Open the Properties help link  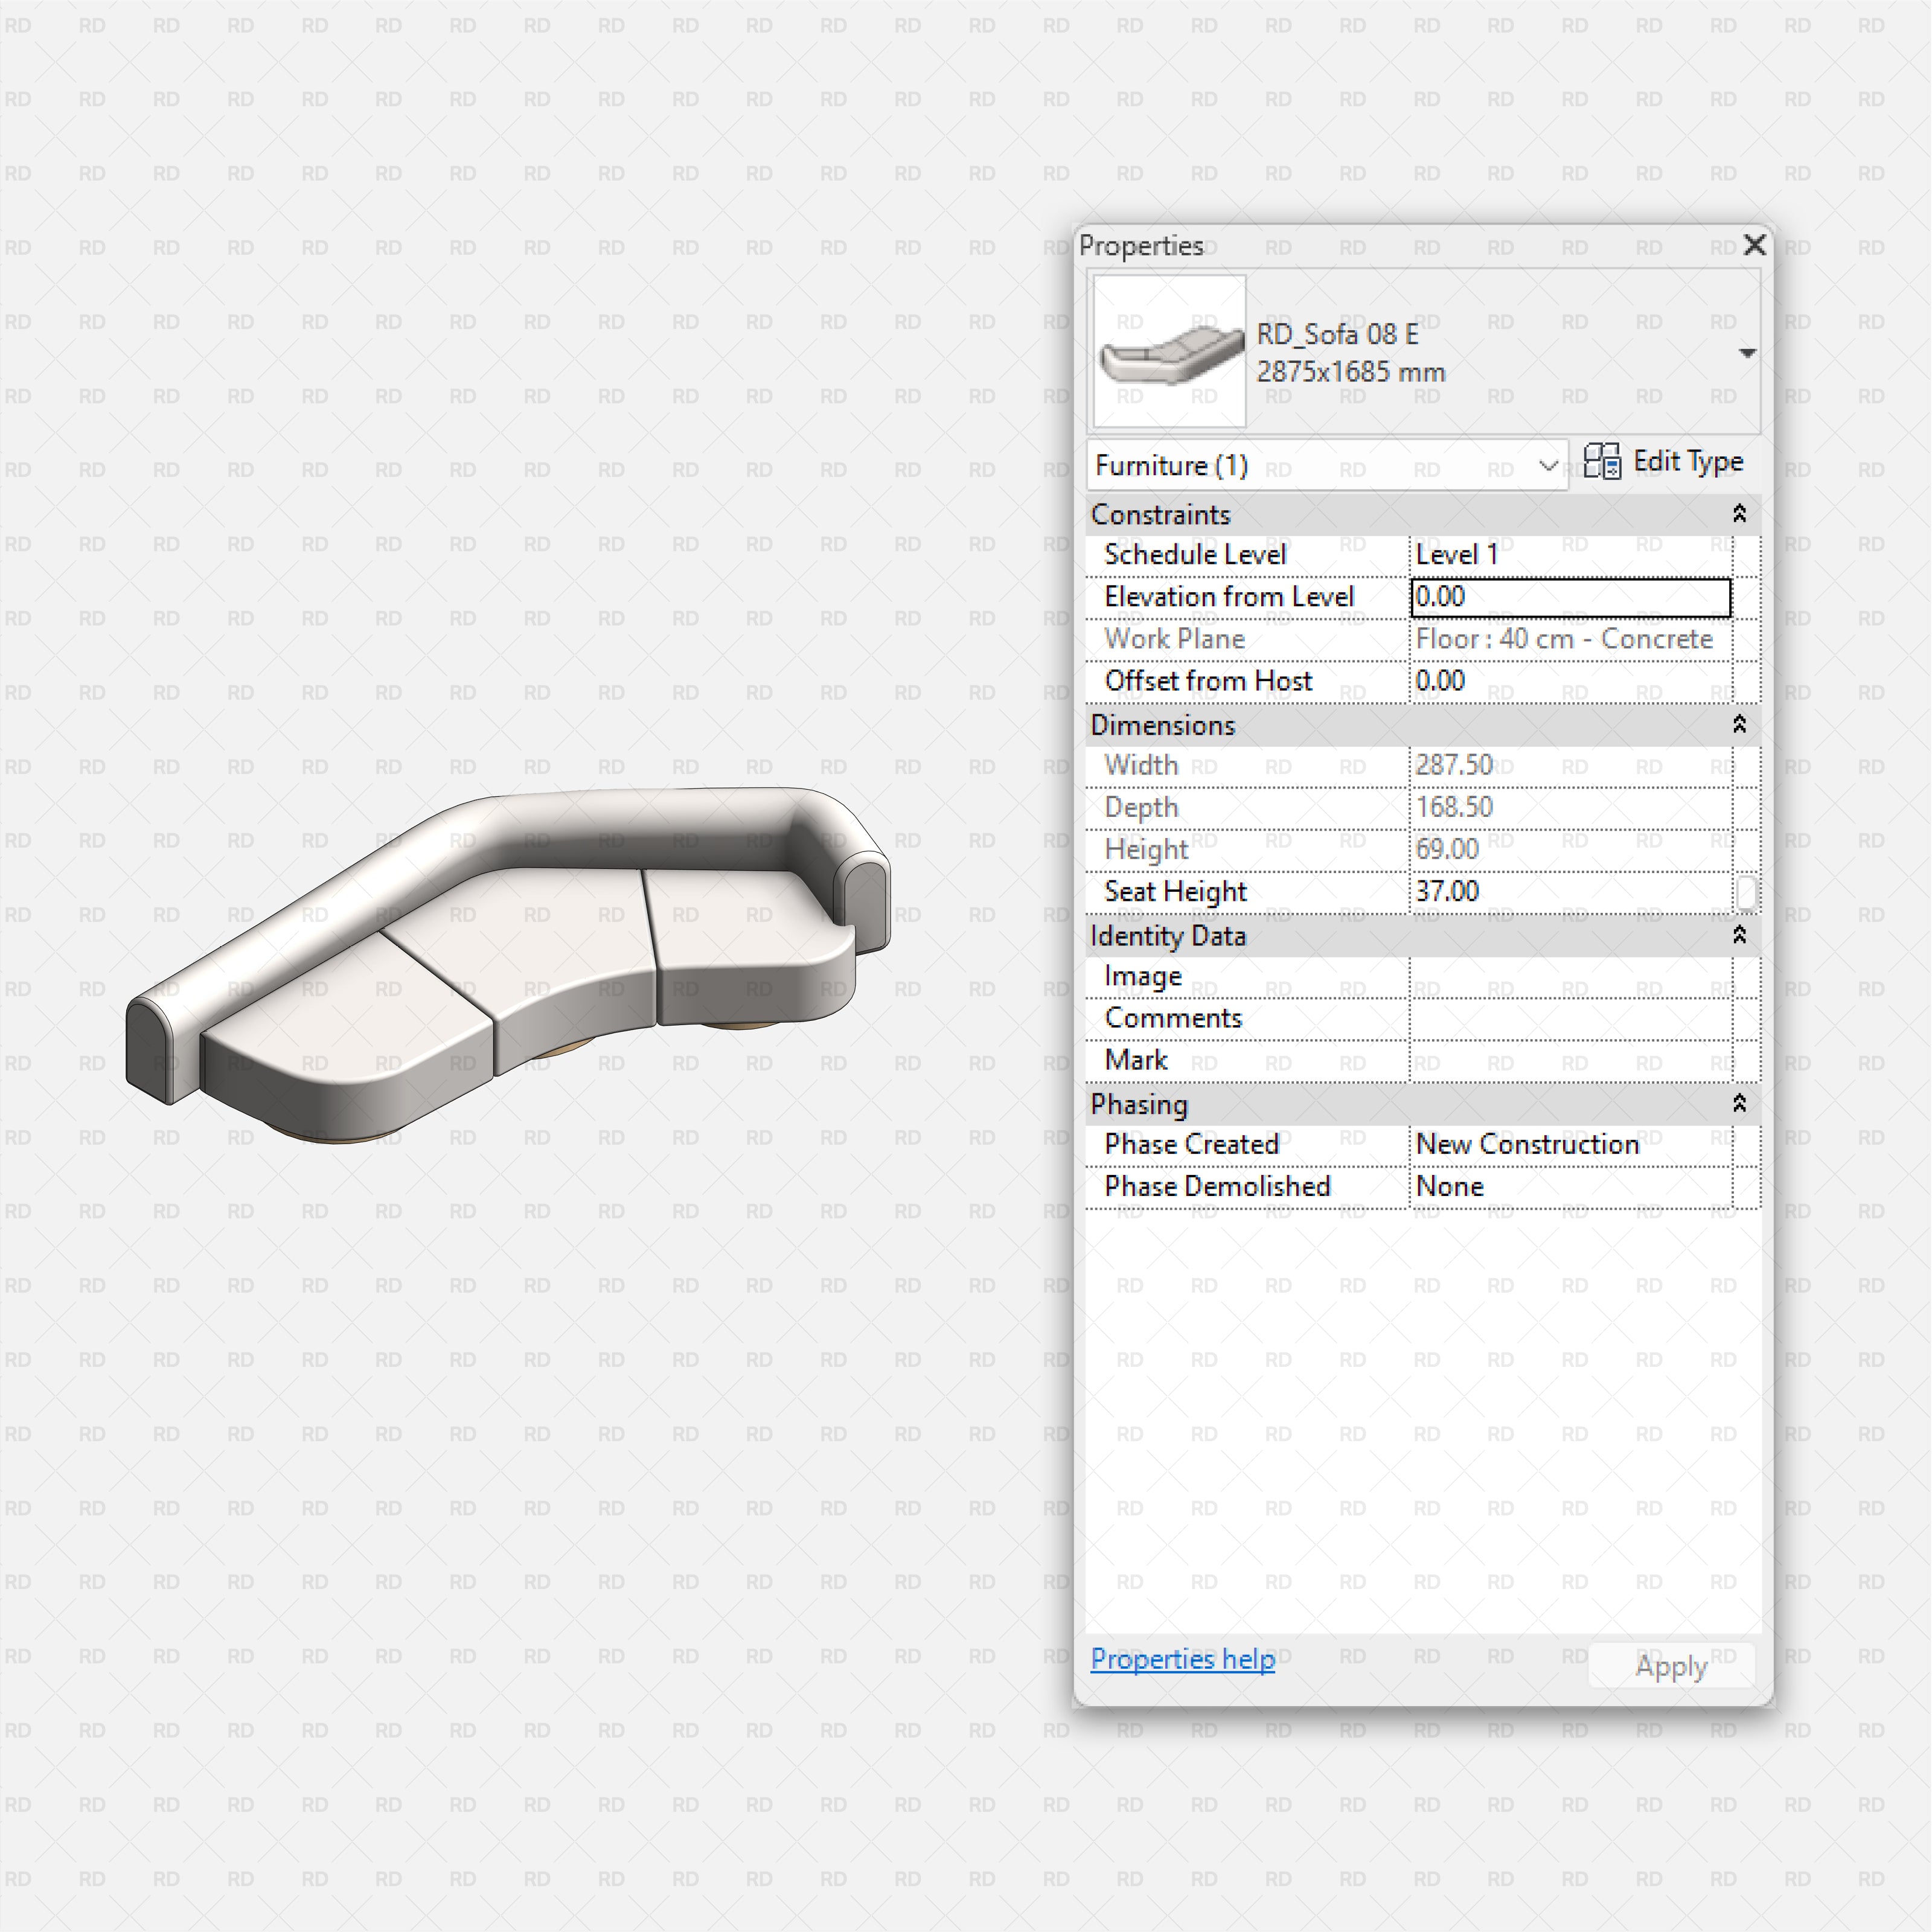coord(1182,1659)
